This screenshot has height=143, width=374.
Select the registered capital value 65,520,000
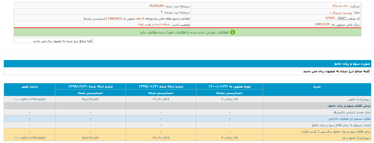pyautogui.click(x=156, y=6)
